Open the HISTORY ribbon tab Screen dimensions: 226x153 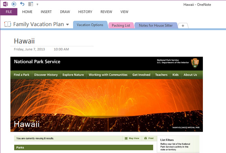(85, 12)
